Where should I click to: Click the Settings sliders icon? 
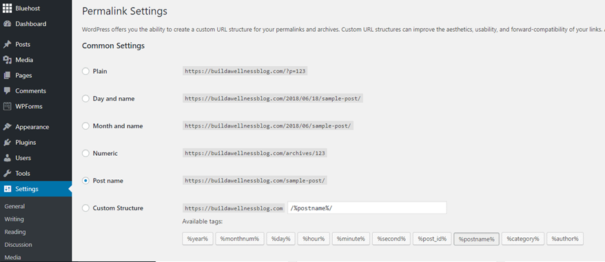8,189
